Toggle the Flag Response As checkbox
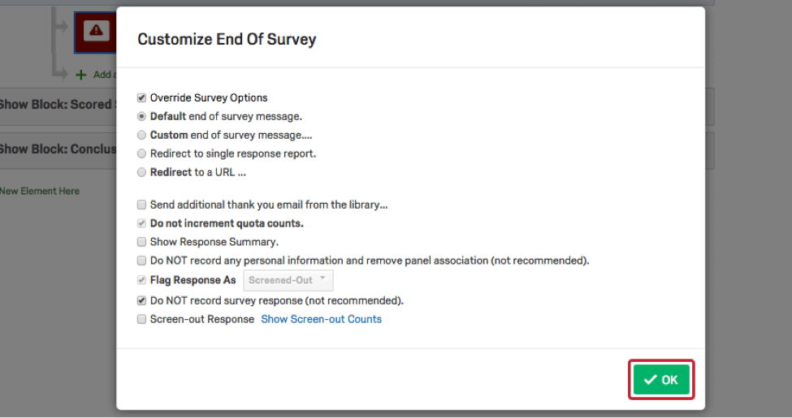Screen dimensions: 792x418 (x=142, y=281)
